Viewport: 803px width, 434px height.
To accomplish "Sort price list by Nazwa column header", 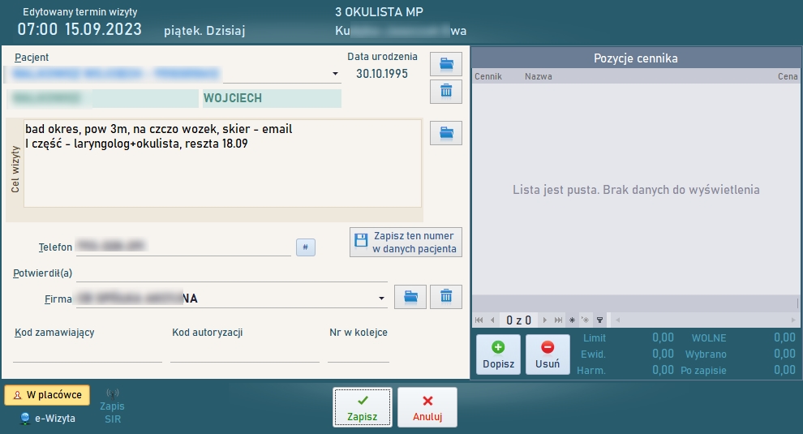I will pos(539,76).
